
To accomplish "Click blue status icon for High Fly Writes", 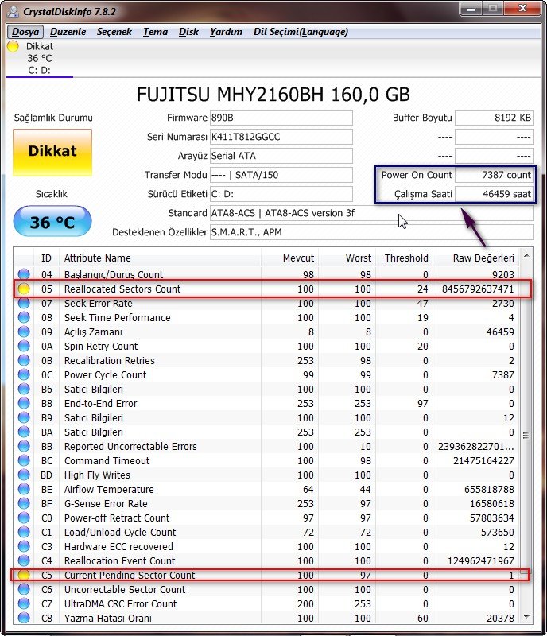I will 24,474.
